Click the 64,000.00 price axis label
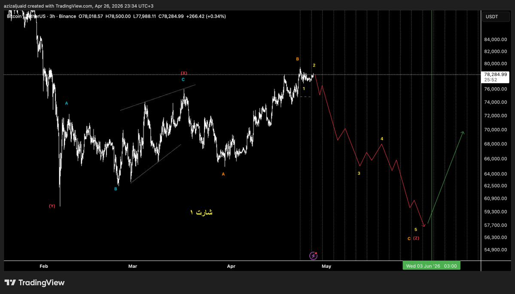 pyautogui.click(x=495, y=173)
